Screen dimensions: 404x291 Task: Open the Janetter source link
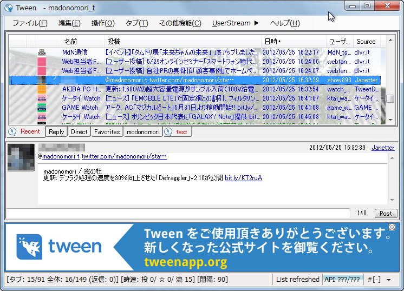[x=383, y=148]
